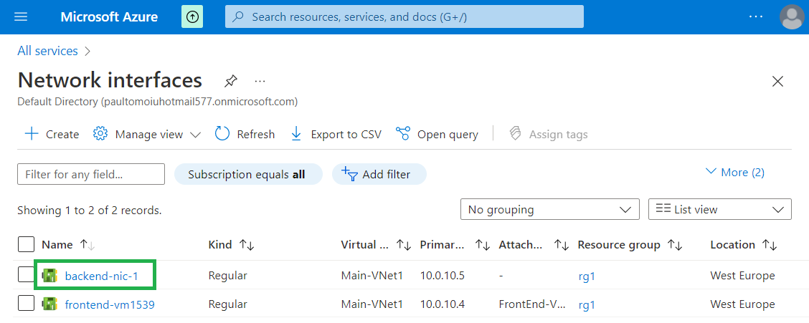Open the frontend-vm1539 link
This screenshot has height=323, width=809.
(x=110, y=304)
